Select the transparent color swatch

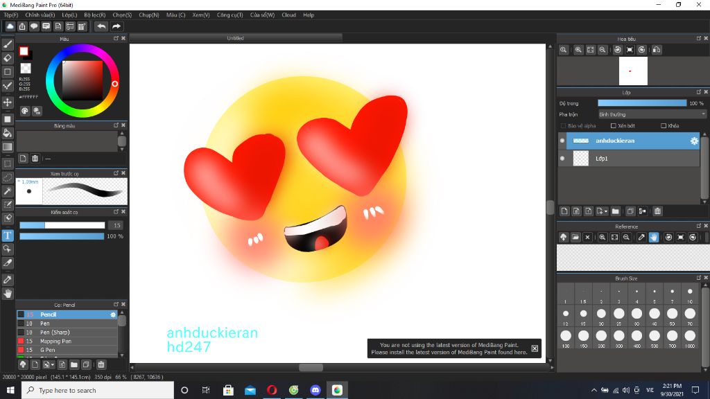26,69
